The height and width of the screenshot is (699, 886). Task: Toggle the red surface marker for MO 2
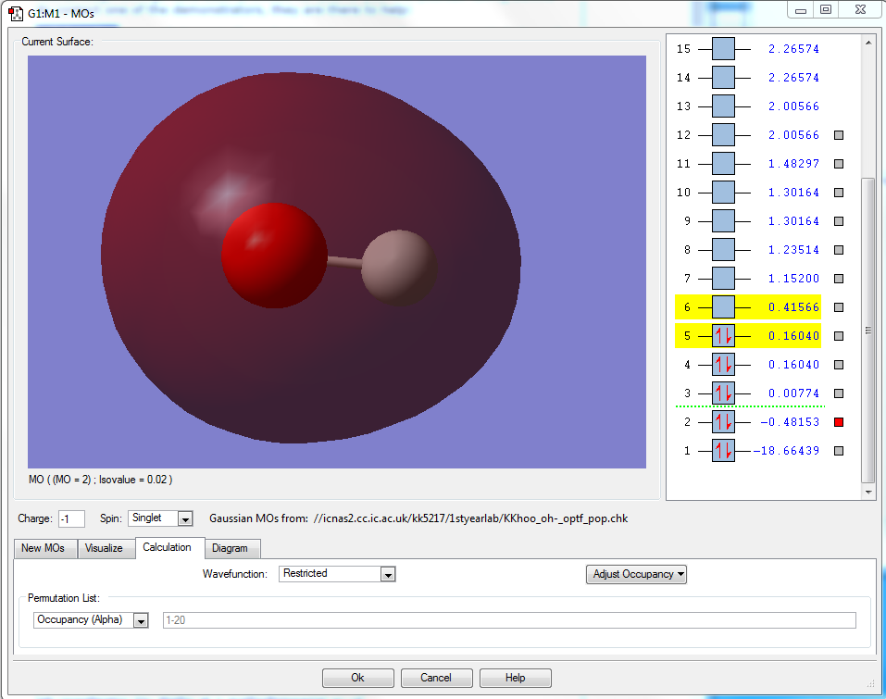839,422
